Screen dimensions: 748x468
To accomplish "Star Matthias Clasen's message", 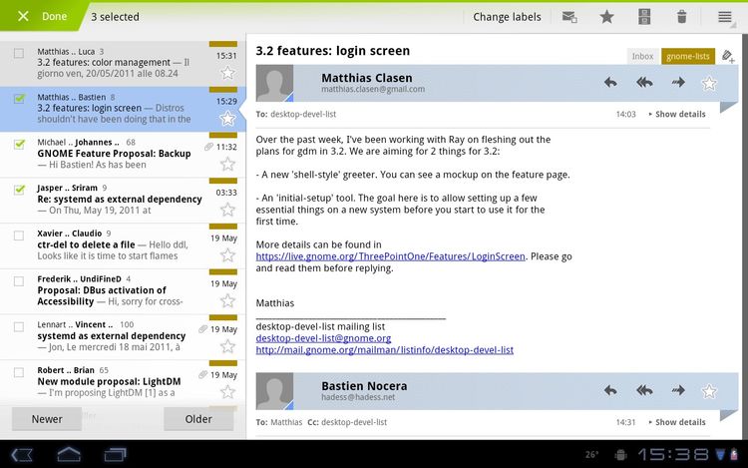I will 709,83.
